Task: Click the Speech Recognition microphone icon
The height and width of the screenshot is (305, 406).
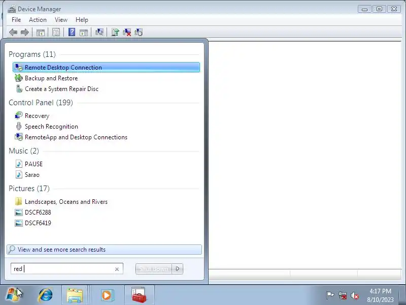Action: click(x=19, y=126)
